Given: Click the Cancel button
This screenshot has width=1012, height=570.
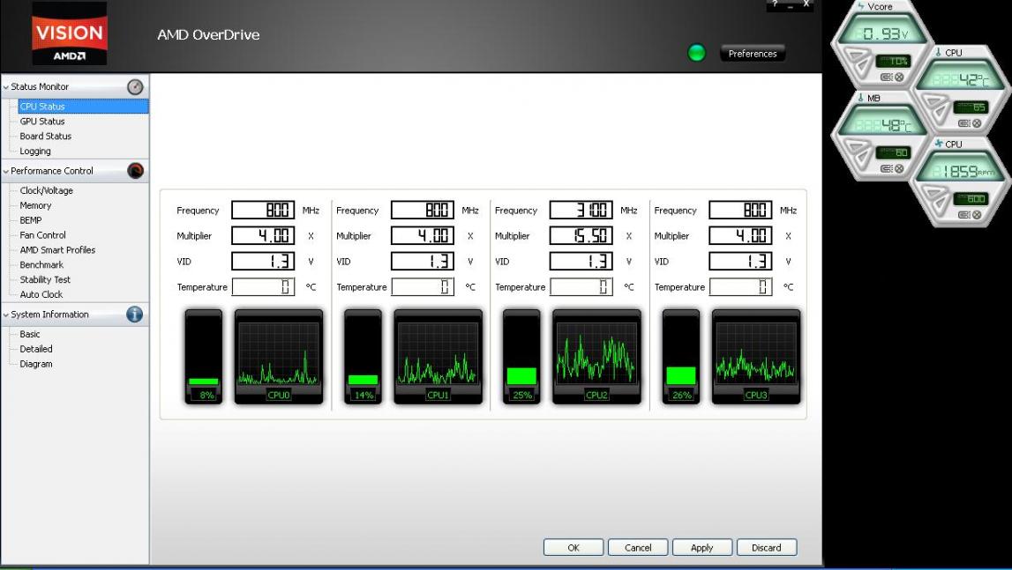Looking at the screenshot, I should (638, 547).
